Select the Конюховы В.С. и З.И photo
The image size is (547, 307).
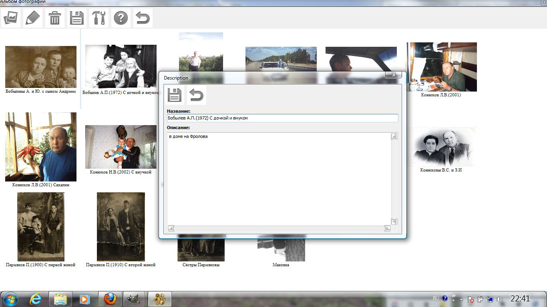tap(441, 147)
